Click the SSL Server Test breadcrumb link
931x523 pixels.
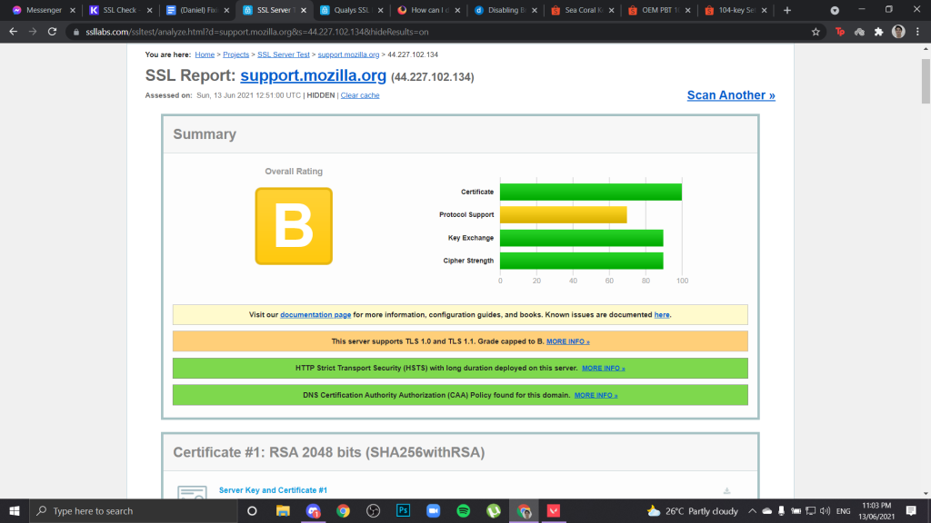tap(284, 54)
